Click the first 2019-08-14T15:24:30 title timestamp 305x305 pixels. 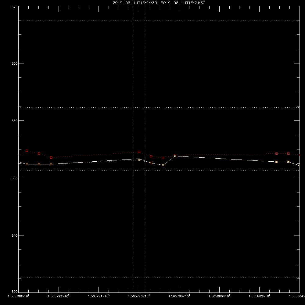[x=135, y=3]
